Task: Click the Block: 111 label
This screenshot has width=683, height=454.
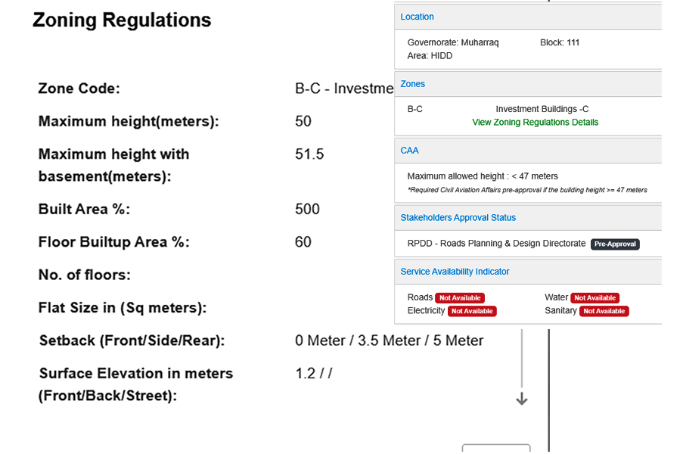Action: 560,42
